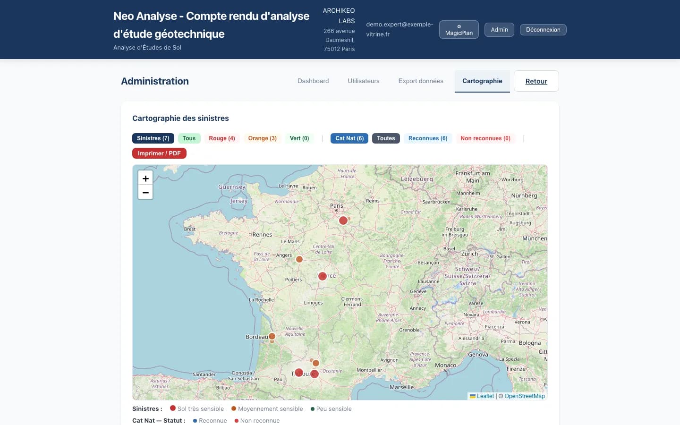680x425 pixels.
Task: Click the Cartographie des sinistres heading
Action: click(180, 119)
